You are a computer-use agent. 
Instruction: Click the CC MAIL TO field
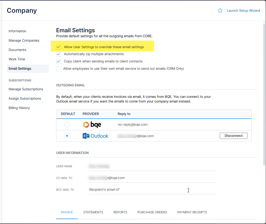152,178
